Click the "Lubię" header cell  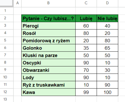[86, 18]
